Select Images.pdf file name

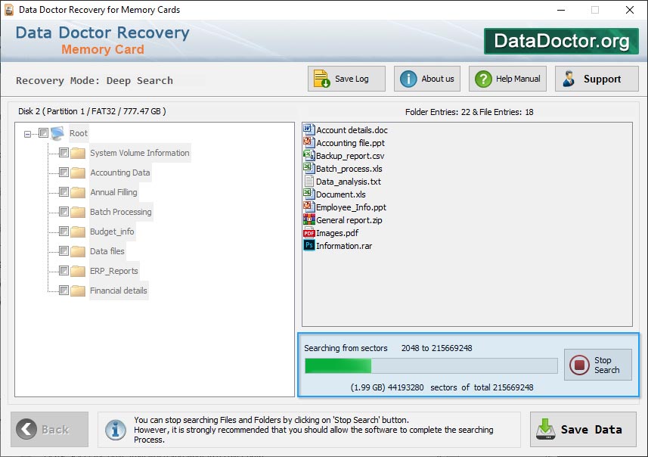point(337,233)
